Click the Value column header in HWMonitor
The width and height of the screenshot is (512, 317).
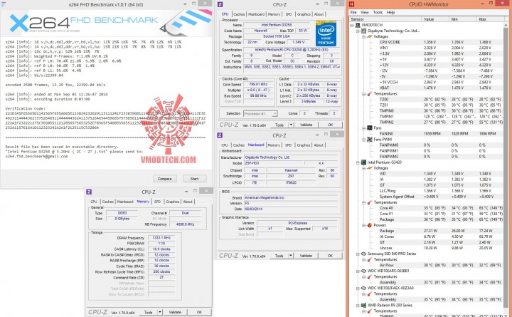point(435,19)
